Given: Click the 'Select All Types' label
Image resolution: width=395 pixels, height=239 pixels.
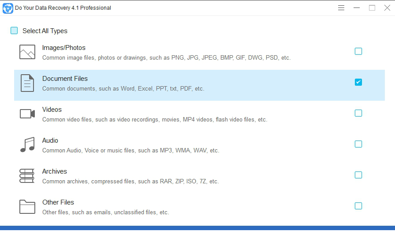Looking at the screenshot, I should (45, 31).
